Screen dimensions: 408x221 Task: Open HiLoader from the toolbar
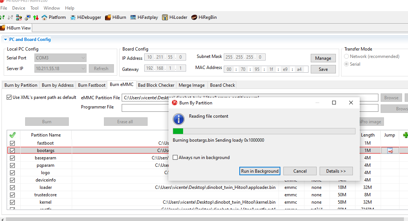tap(175, 17)
